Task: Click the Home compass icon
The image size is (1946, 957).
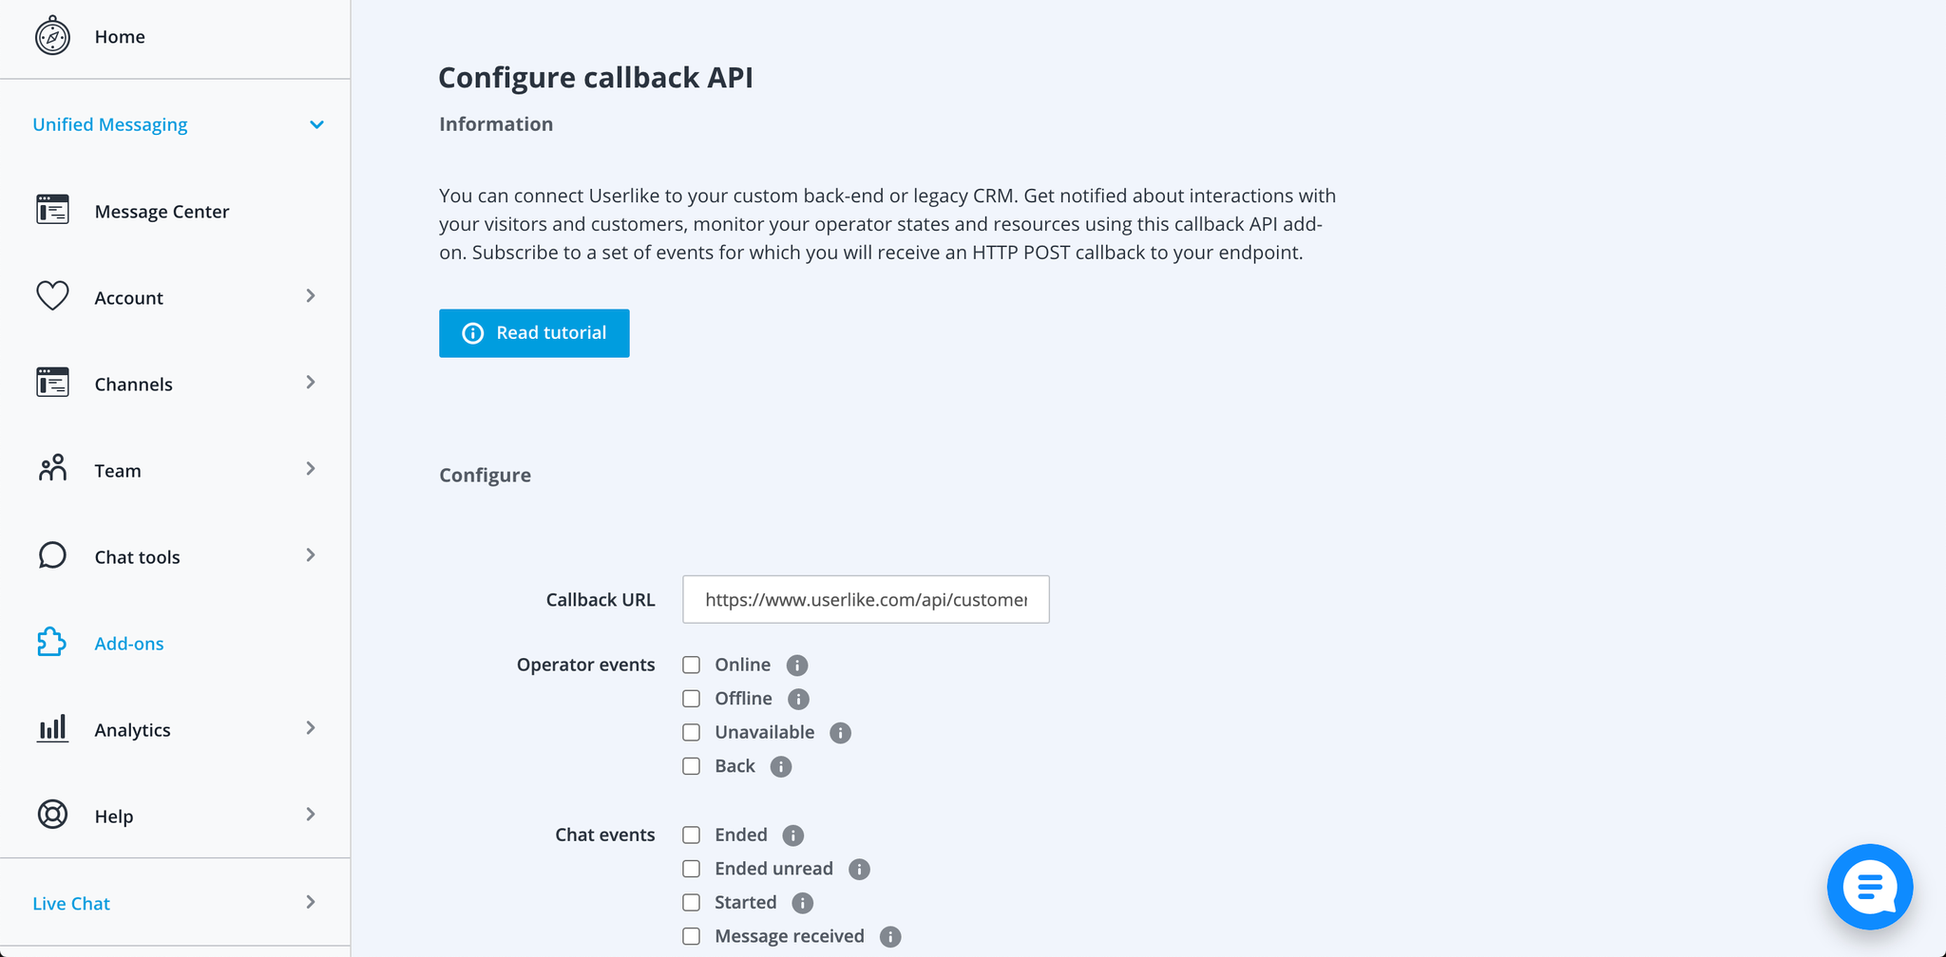Action: click(x=52, y=36)
